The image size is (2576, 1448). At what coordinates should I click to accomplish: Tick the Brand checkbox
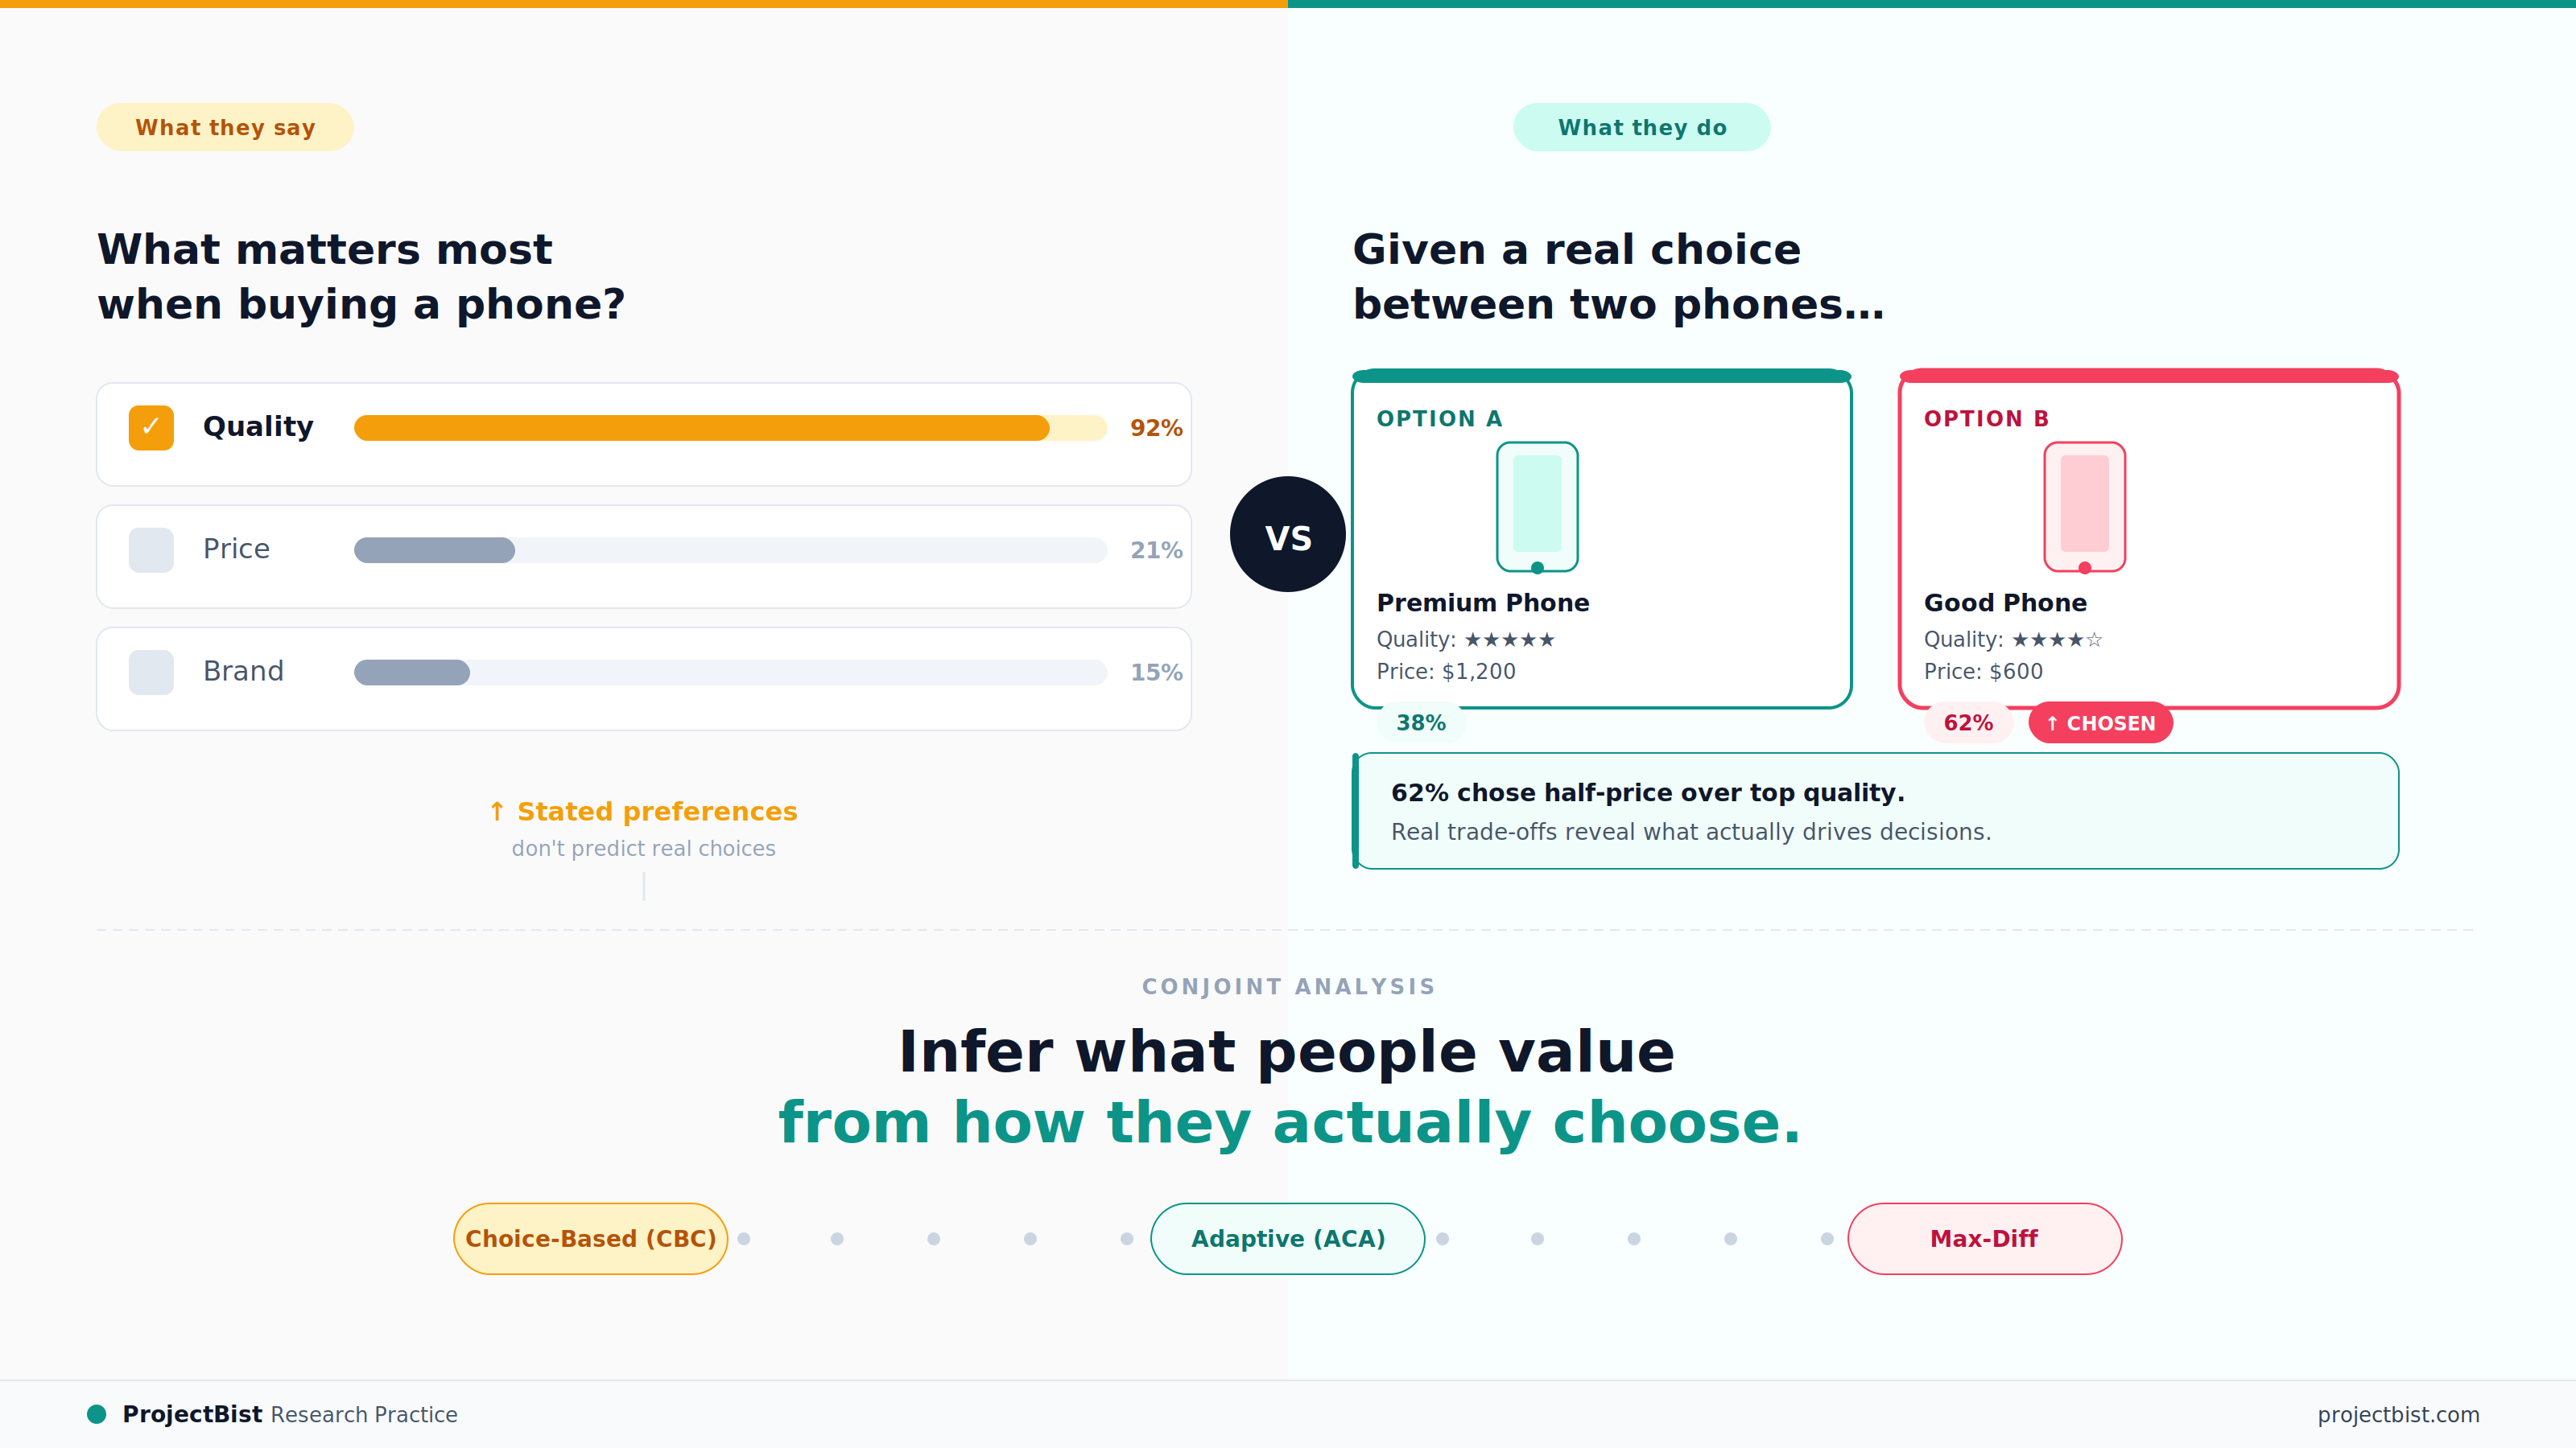pyautogui.click(x=151, y=672)
